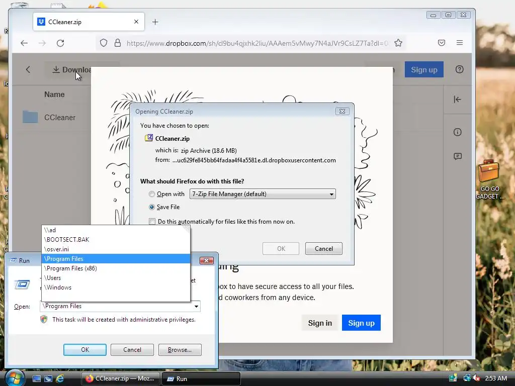The width and height of the screenshot is (515, 386).
Task: Open a new Firefox tab
Action: (x=155, y=22)
